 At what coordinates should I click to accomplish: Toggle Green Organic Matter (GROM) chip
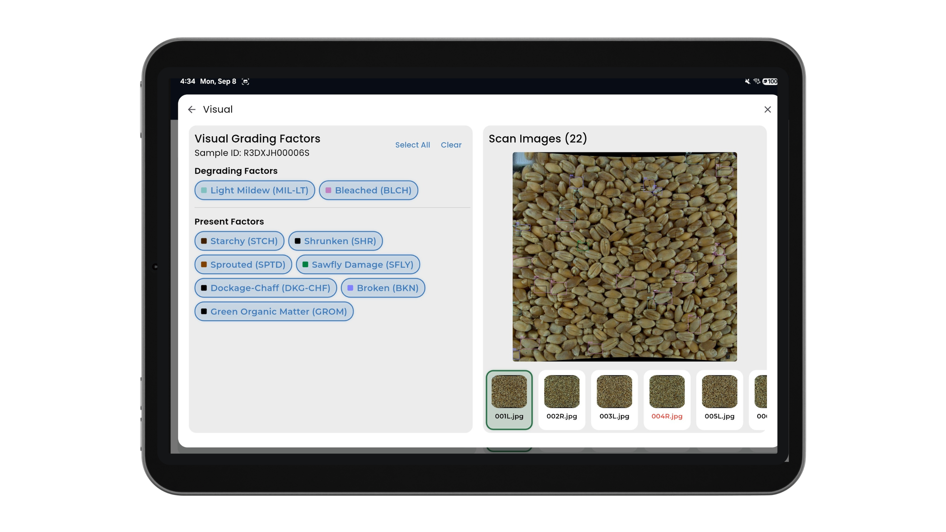[x=274, y=311]
